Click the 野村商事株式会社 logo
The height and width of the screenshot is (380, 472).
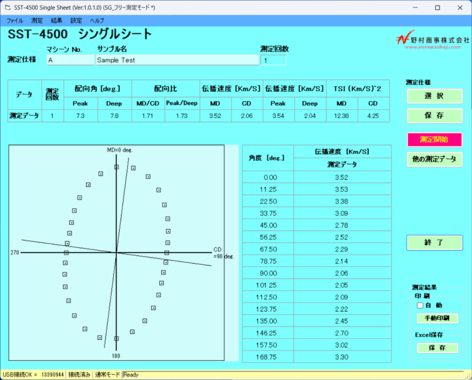click(x=432, y=39)
